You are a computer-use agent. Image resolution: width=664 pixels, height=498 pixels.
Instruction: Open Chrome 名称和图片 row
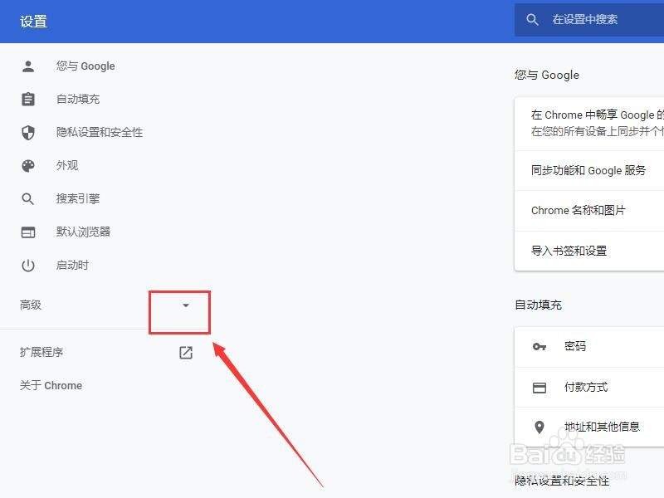click(x=589, y=211)
